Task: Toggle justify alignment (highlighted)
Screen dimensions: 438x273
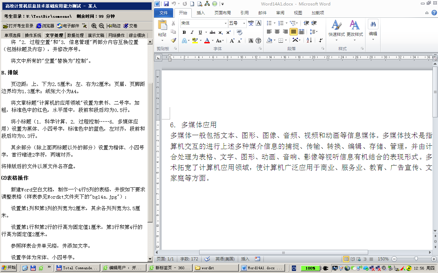Action: pos(293,32)
